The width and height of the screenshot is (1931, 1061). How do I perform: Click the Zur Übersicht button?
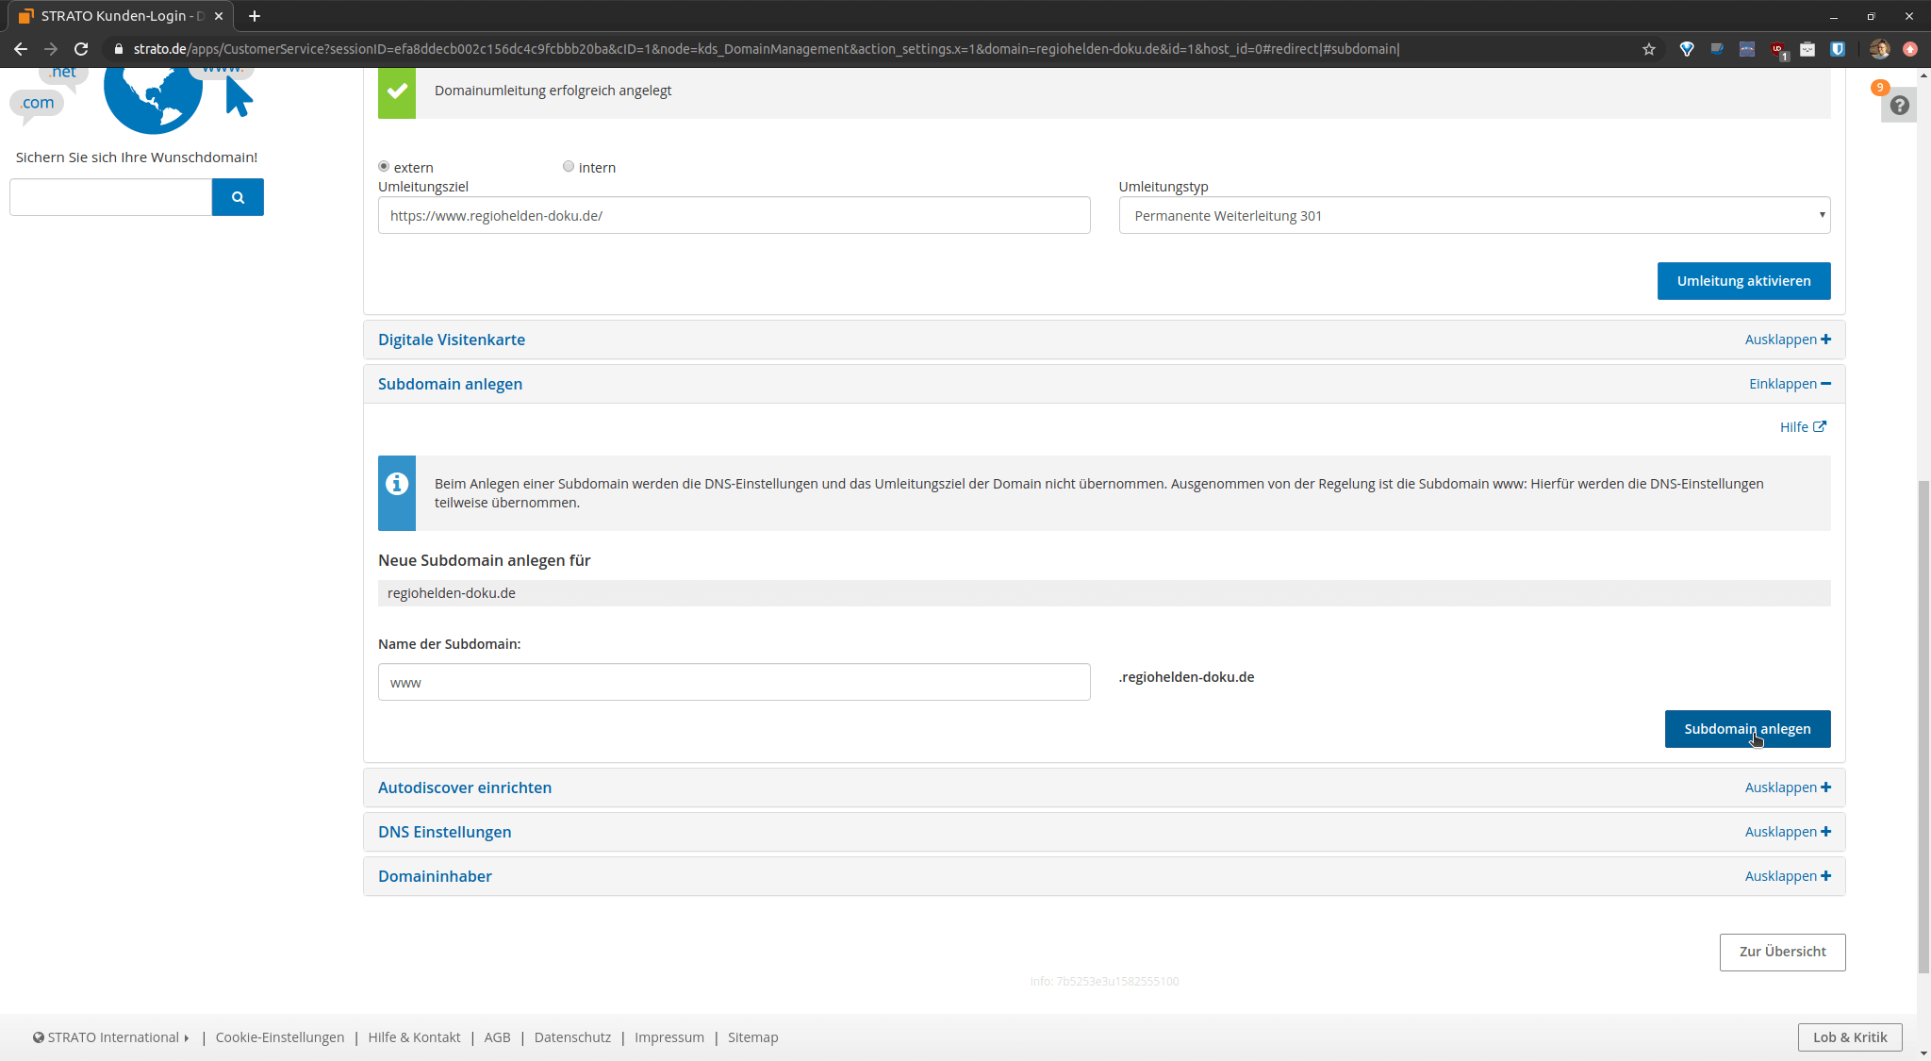[1782, 952]
